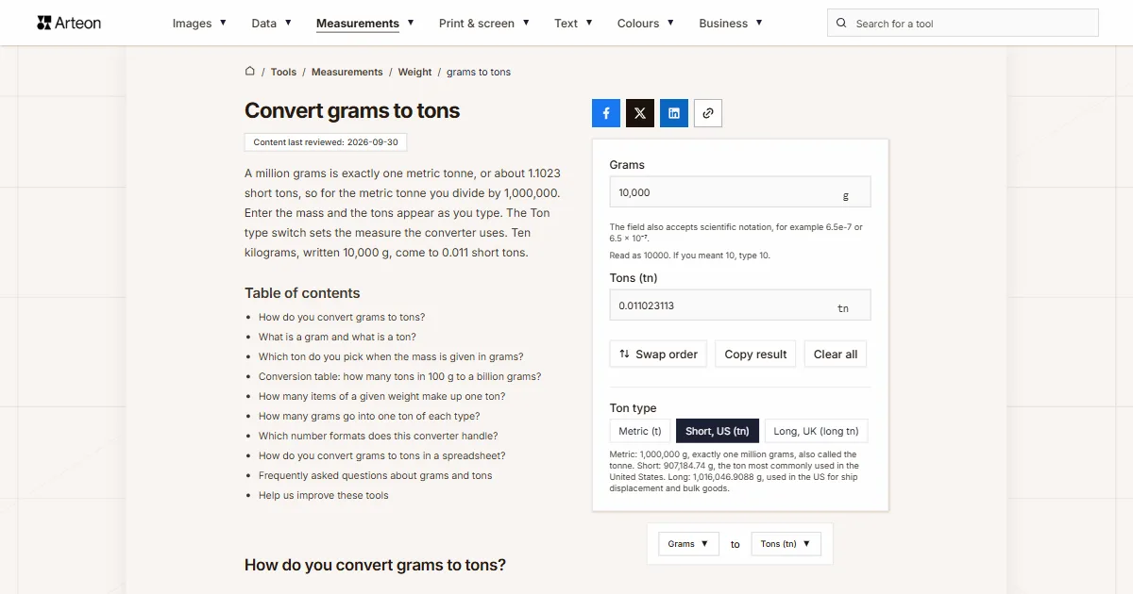
Task: Select Long, UK (long tn) ton type
Action: coord(816,431)
